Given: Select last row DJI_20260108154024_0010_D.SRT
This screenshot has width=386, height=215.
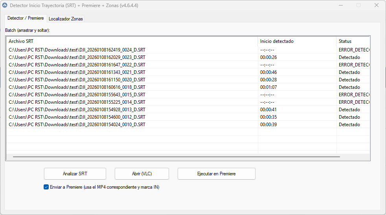Looking at the screenshot, I should point(77,125).
